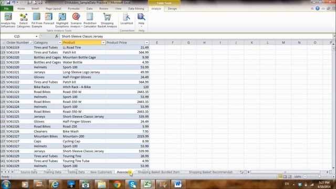This screenshot has width=336, height=189.
Task: Open the Product Price filter dropdown
Action: (x=147, y=43)
